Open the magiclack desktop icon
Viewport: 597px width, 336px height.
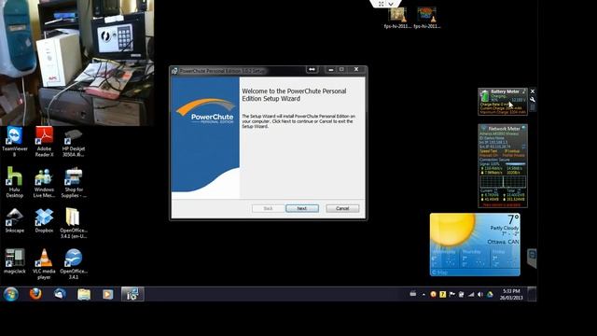point(15,261)
